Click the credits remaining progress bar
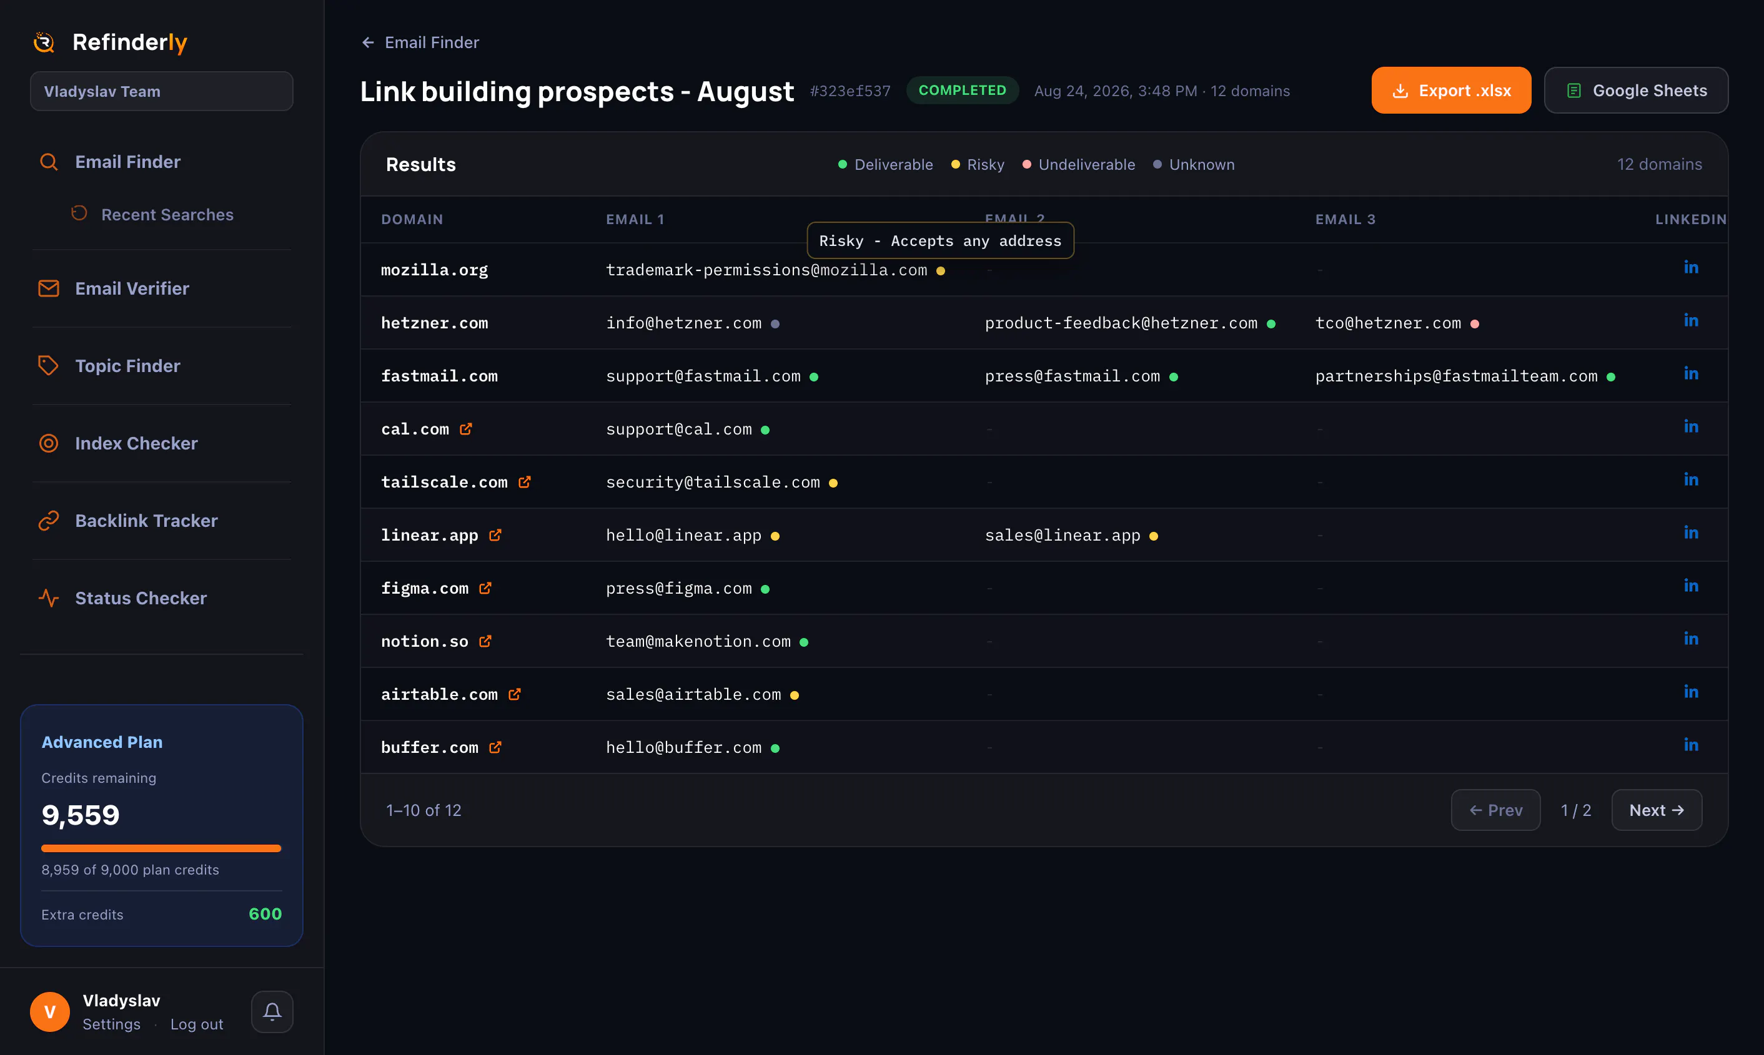The width and height of the screenshot is (1764, 1055). 161,848
